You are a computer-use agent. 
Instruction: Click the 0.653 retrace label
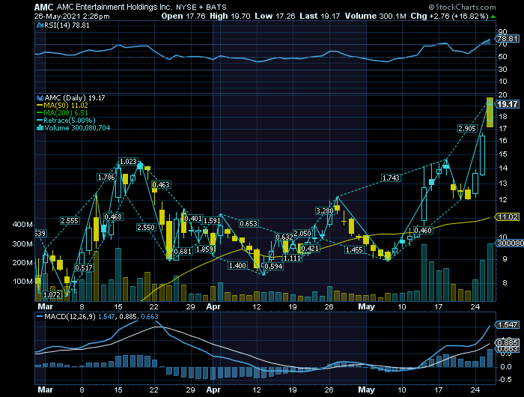coord(249,223)
